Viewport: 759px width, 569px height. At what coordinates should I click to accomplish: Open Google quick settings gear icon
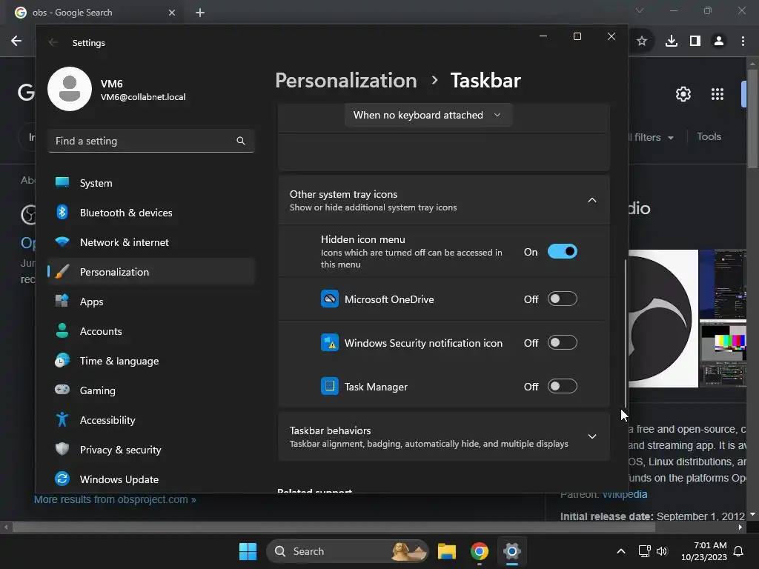[x=683, y=94]
